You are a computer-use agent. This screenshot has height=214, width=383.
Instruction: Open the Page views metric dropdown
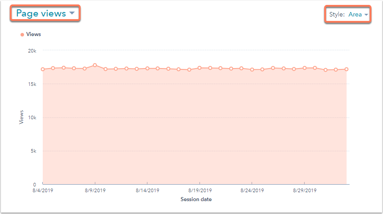[x=45, y=13]
